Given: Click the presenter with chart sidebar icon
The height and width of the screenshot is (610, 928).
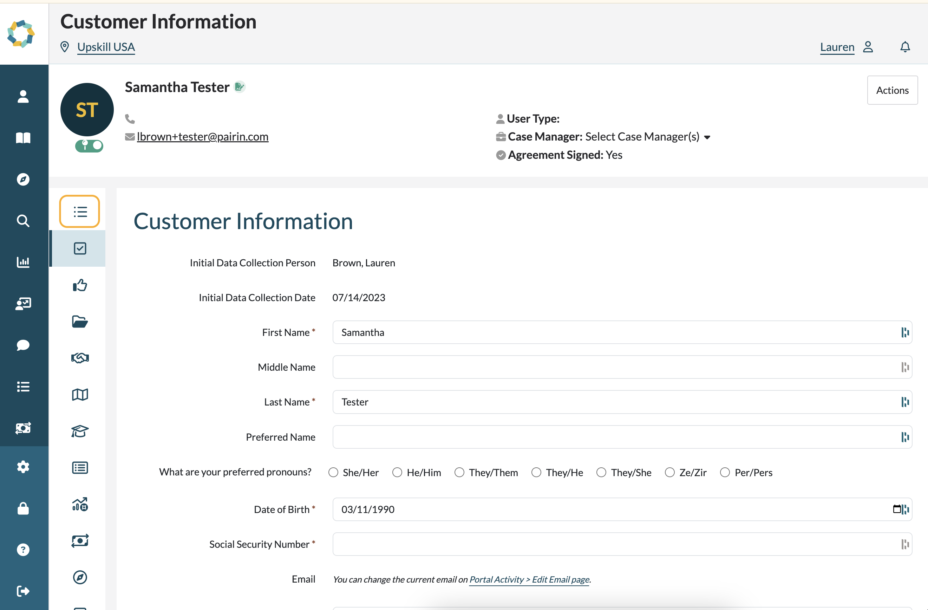Looking at the screenshot, I should point(24,304).
